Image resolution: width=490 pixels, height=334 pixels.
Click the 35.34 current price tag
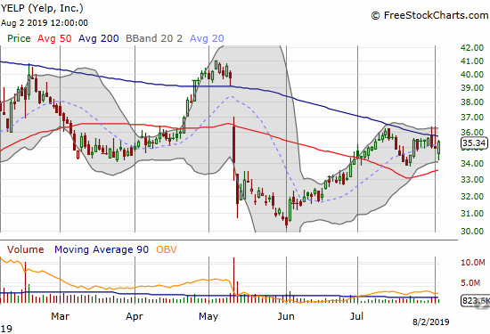pos(474,143)
